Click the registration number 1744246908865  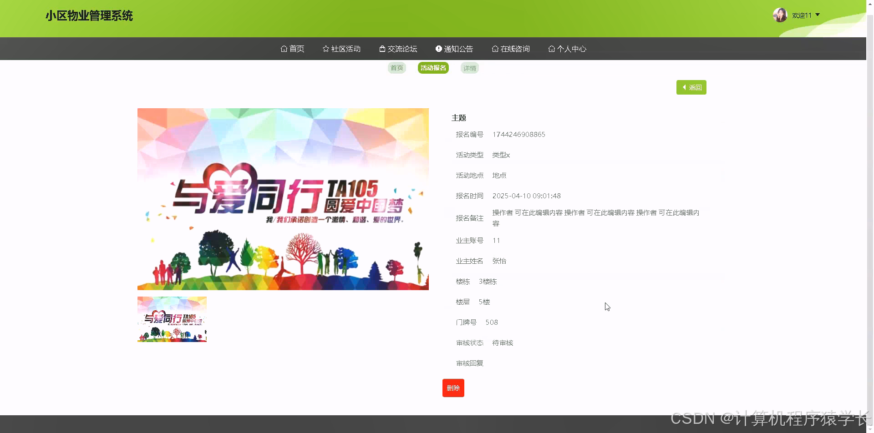(x=519, y=135)
